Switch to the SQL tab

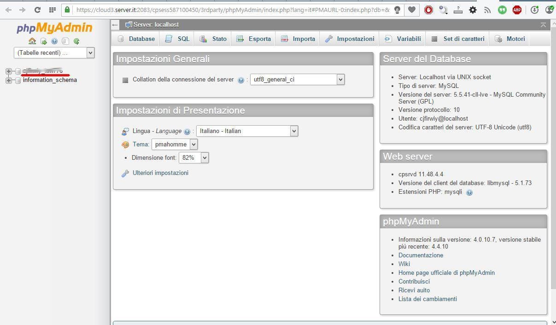tap(177, 39)
